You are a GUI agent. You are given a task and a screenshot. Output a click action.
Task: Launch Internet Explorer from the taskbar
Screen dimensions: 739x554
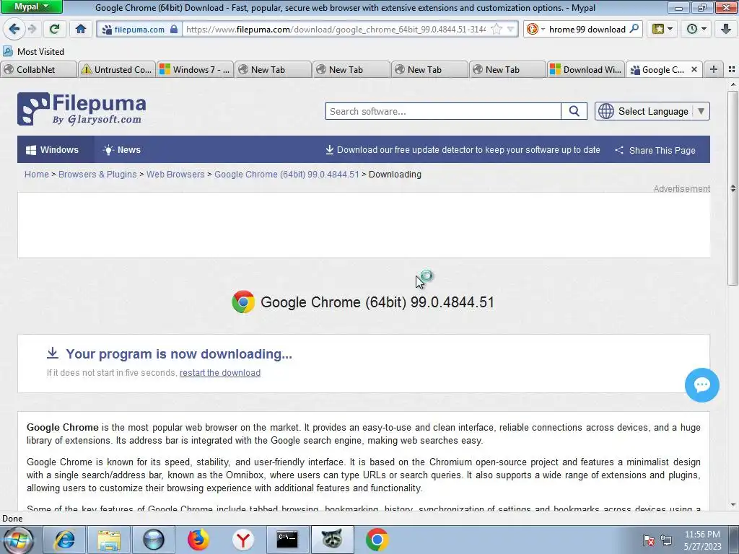tap(64, 540)
